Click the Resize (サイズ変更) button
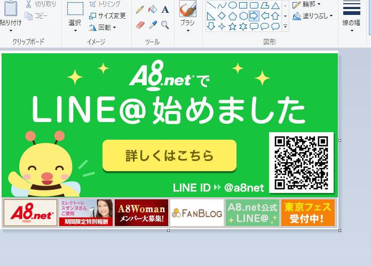371x266 pixels. click(x=107, y=16)
